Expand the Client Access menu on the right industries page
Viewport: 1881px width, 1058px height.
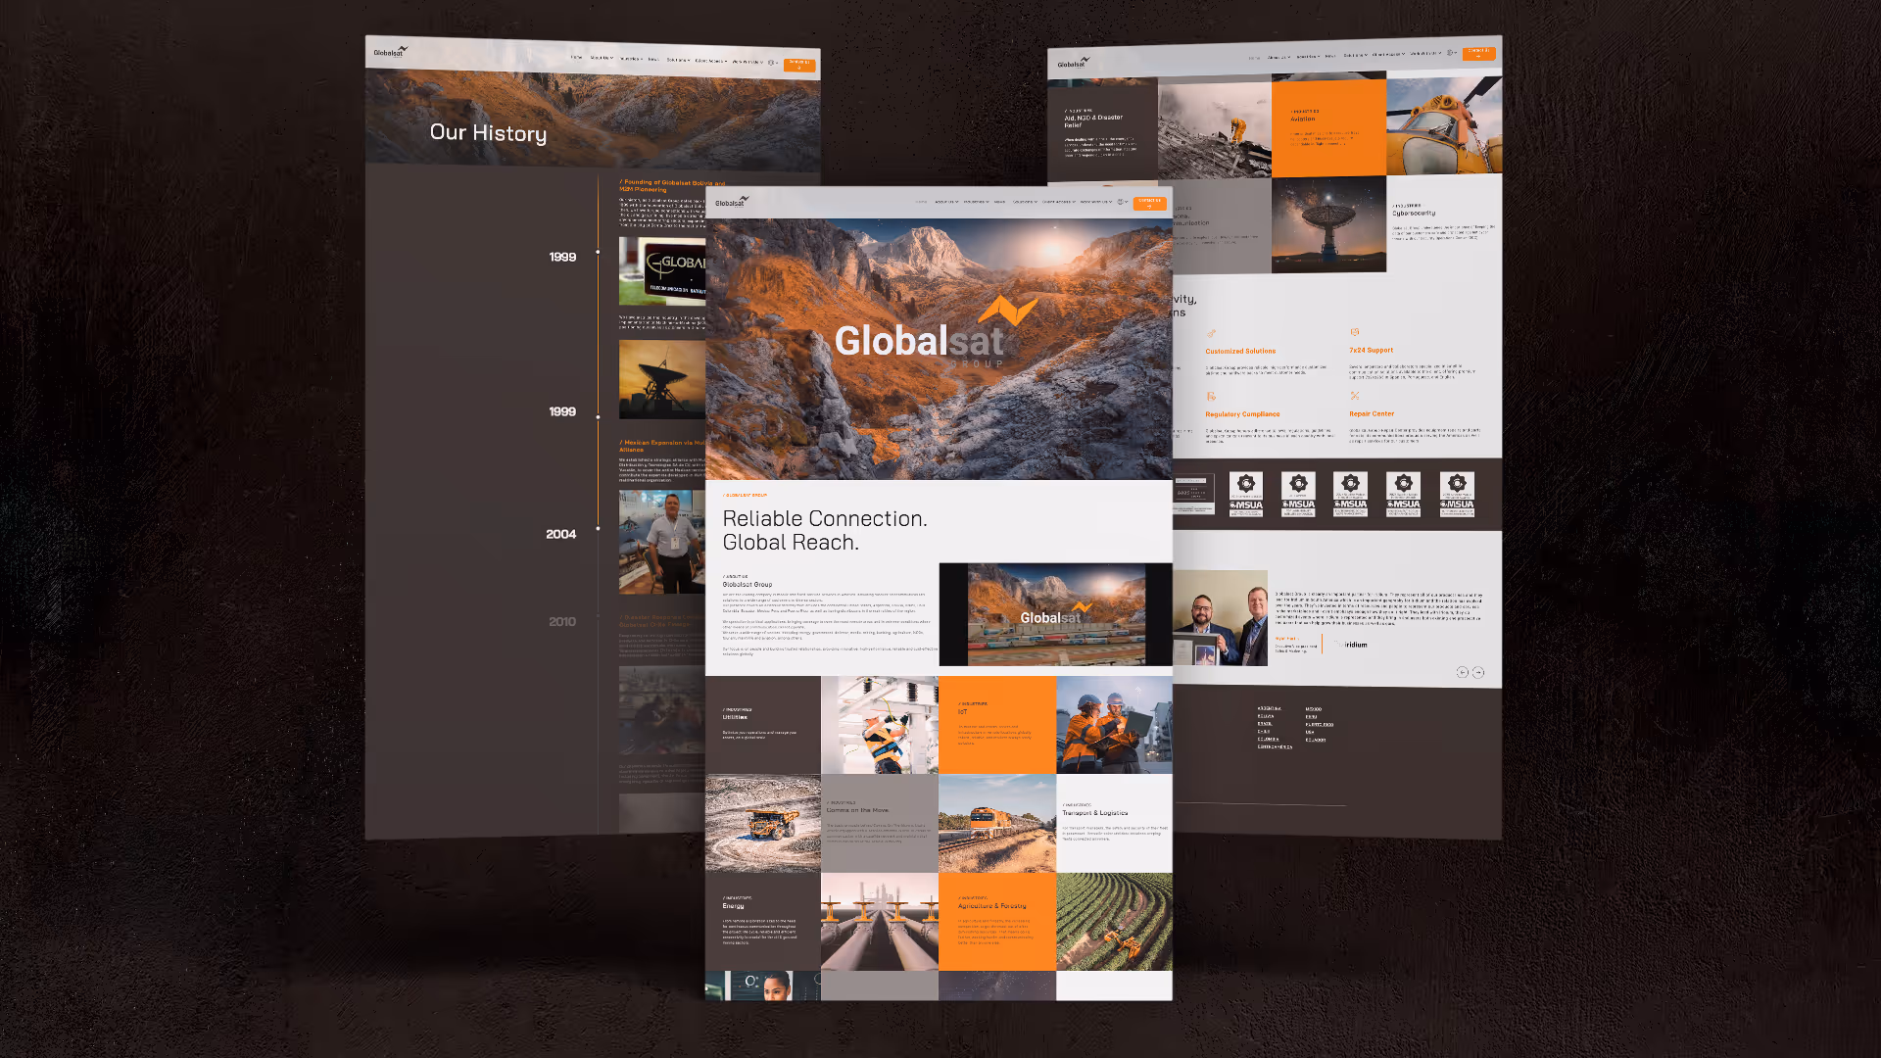tap(1389, 54)
